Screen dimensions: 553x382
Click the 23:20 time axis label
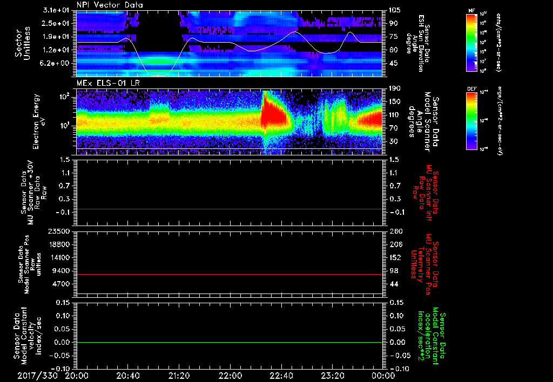(332, 376)
